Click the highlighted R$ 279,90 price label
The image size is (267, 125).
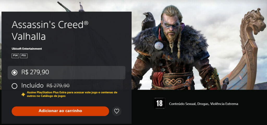tap(35, 72)
